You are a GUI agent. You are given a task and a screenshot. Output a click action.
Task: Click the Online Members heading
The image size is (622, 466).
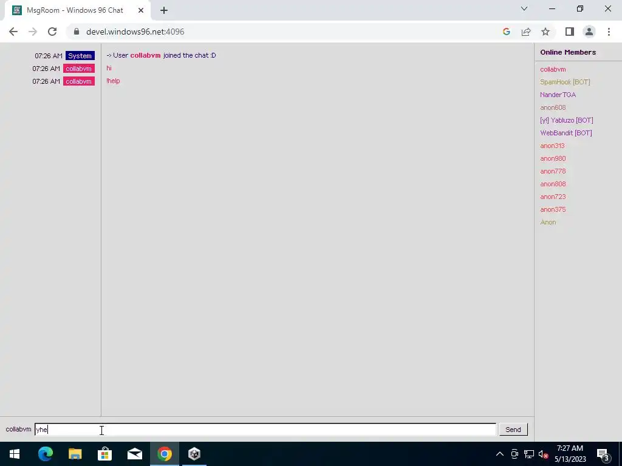click(568, 52)
